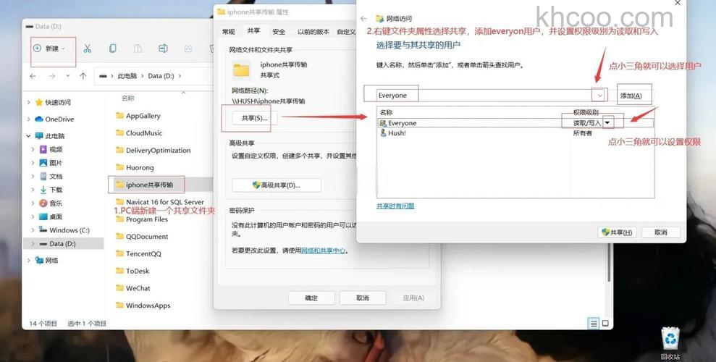Select the ToDesk folder

tap(132, 271)
